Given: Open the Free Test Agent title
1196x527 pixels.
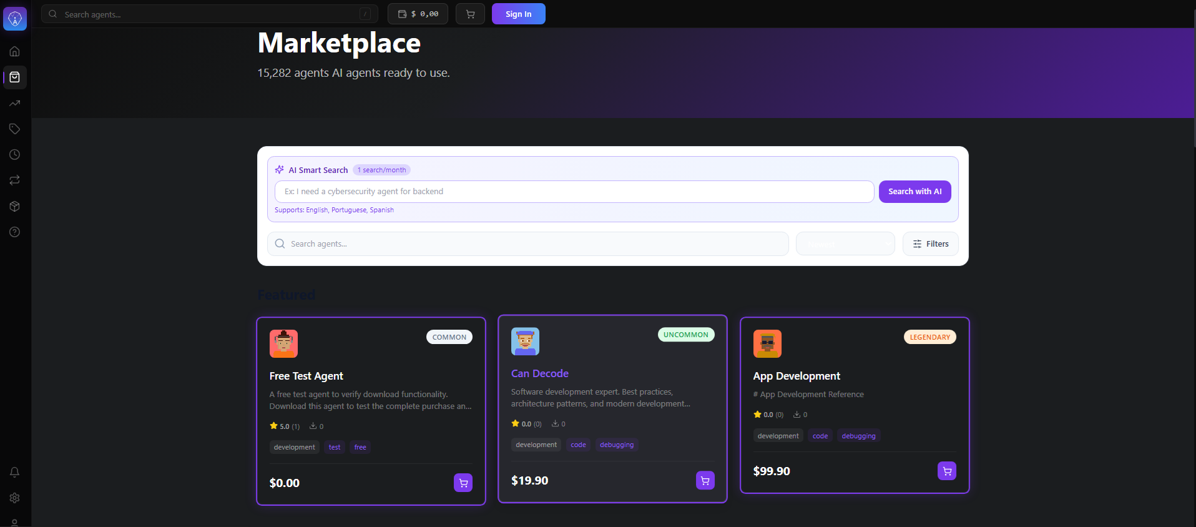Looking at the screenshot, I should (306, 376).
